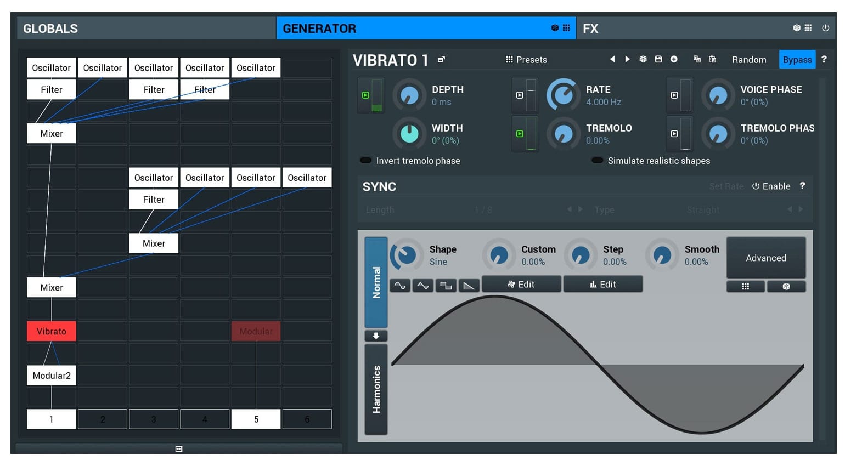845x466 pixels.
Task: Select the sine waveform shape icon
Action: (399, 285)
